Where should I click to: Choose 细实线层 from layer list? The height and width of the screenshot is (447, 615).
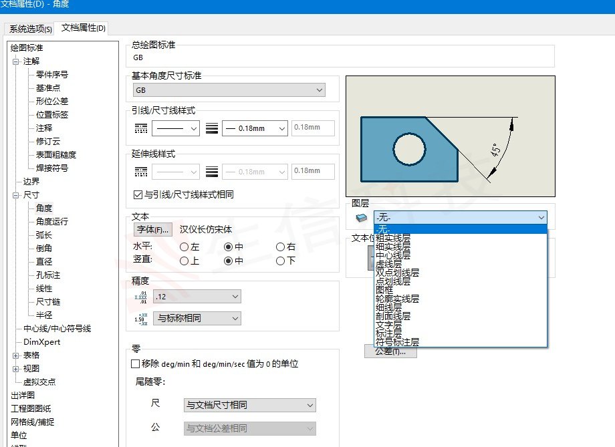click(x=461, y=247)
